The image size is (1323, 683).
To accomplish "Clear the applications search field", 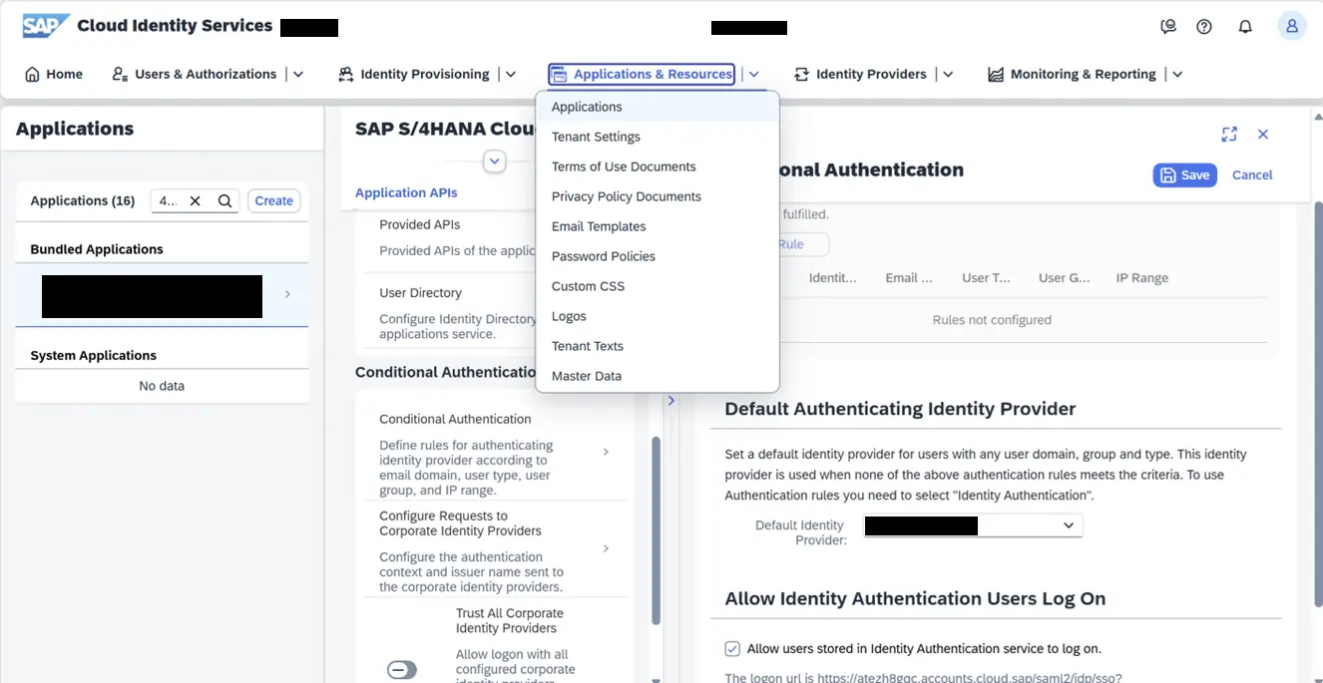I will coord(196,200).
